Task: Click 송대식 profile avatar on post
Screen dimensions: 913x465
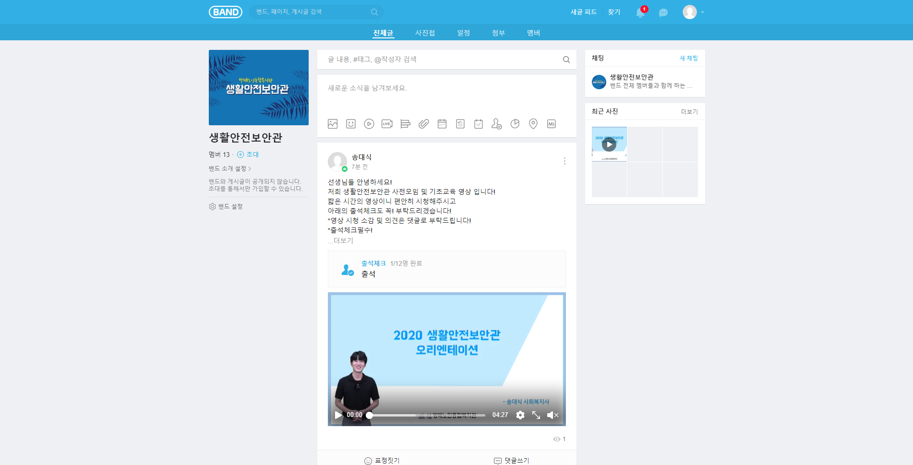Action: click(337, 162)
